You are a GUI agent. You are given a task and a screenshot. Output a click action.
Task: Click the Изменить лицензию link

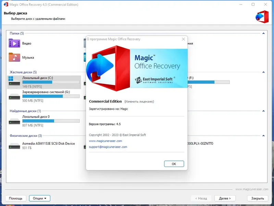pos(139,101)
